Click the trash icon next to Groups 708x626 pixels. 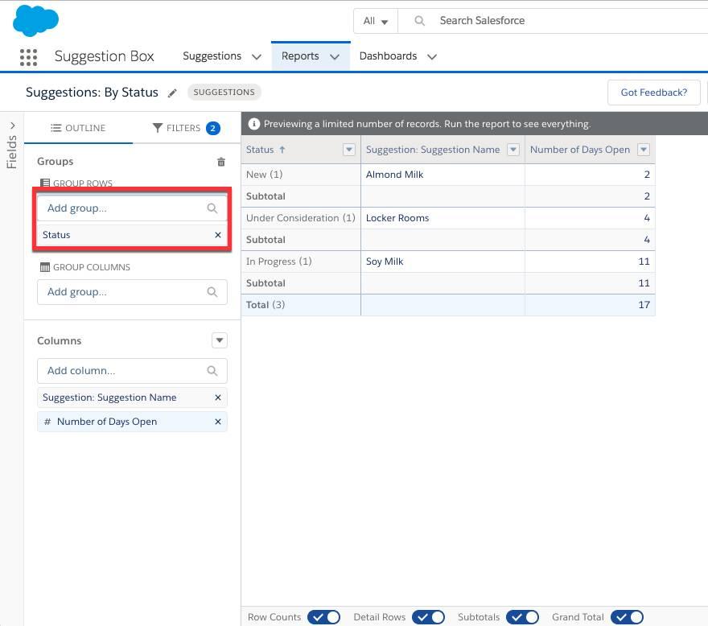click(221, 162)
